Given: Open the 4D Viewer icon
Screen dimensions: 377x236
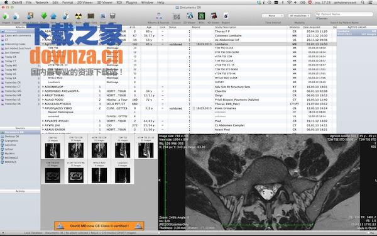Looking at the screenshot, I should 214,16.
